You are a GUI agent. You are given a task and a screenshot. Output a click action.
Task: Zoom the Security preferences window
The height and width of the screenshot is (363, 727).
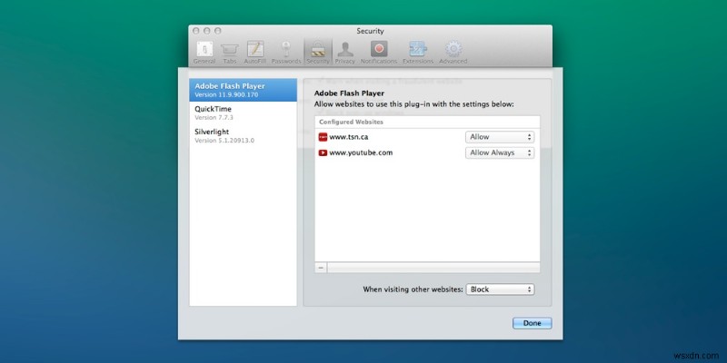coord(217,31)
